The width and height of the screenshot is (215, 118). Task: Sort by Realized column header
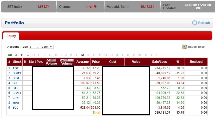click(196, 62)
